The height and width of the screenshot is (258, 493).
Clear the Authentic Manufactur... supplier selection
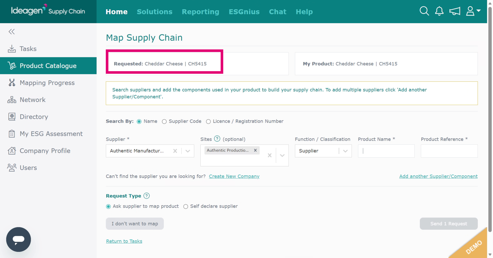click(175, 151)
